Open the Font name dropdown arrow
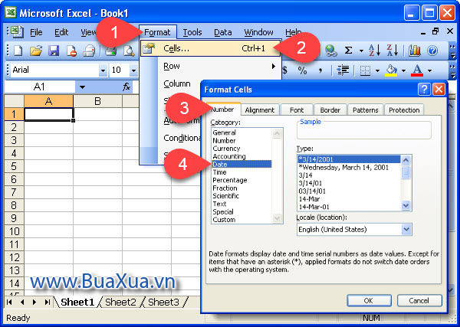 click(103, 70)
